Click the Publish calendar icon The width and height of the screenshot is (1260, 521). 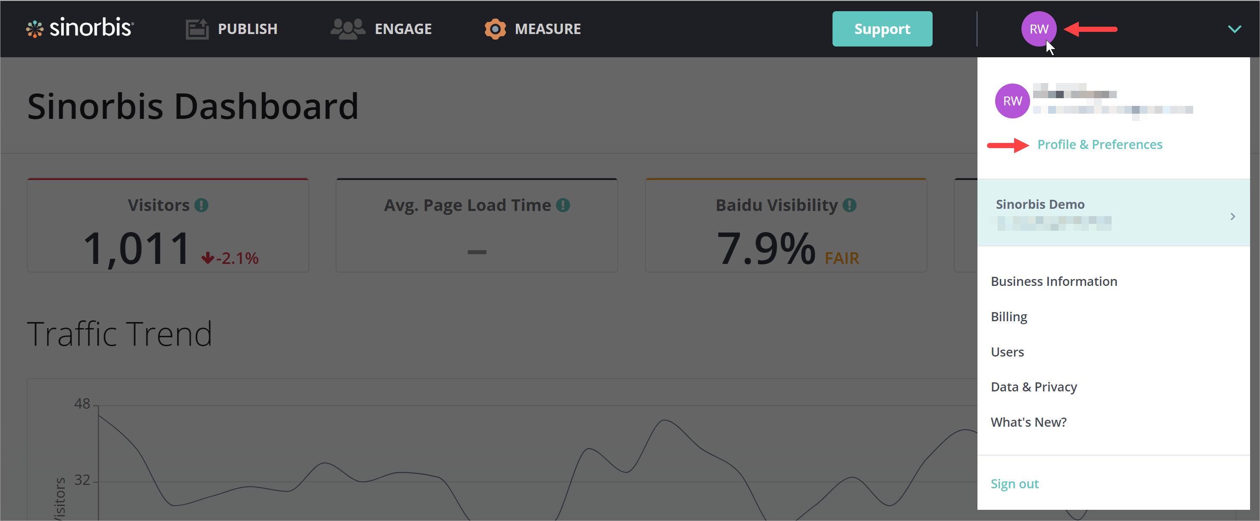click(197, 29)
